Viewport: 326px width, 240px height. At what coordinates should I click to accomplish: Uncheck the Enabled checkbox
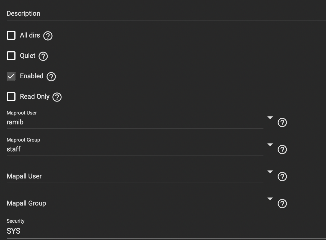[11, 76]
